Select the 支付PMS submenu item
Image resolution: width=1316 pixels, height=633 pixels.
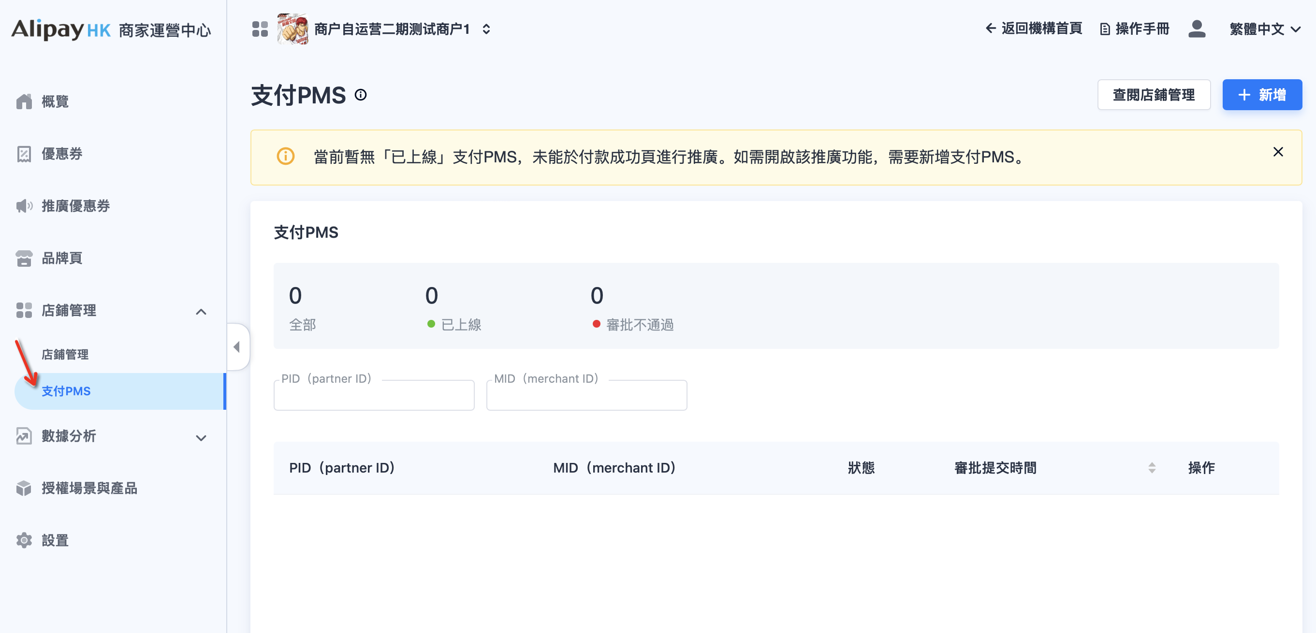pyautogui.click(x=120, y=391)
